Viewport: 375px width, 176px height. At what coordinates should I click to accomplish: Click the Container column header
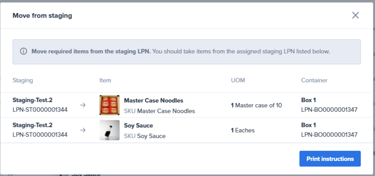tap(314, 80)
